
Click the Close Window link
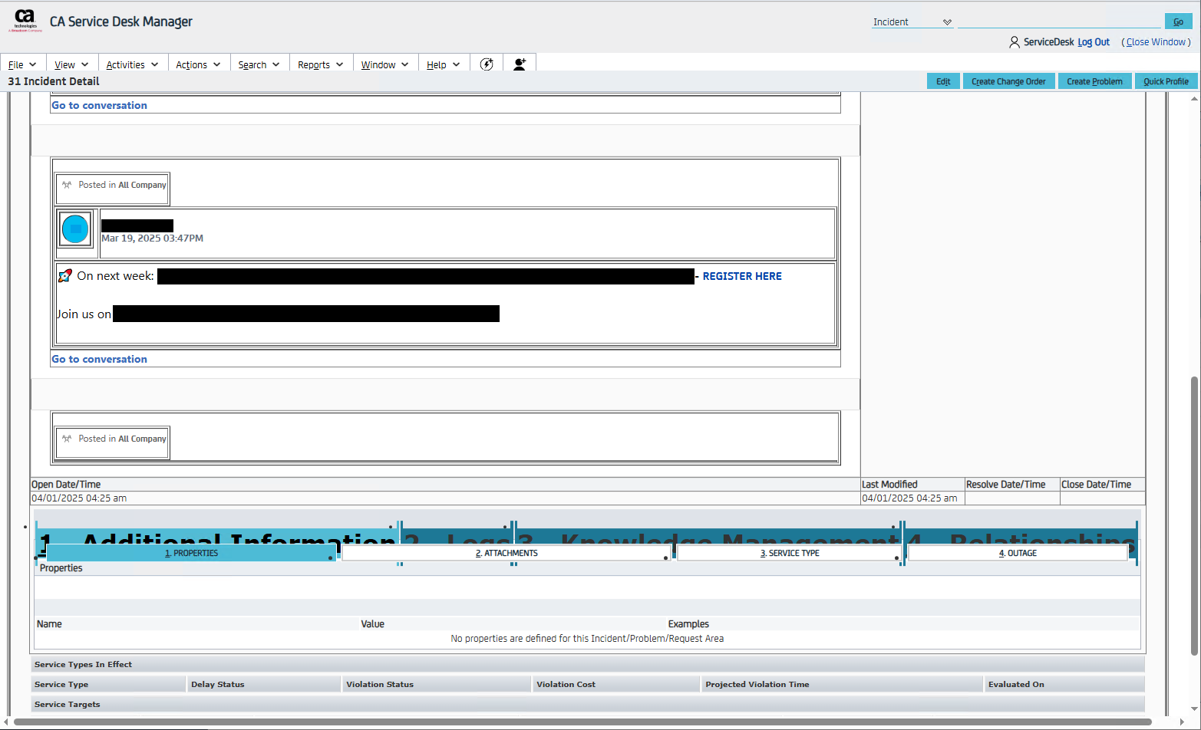pyautogui.click(x=1156, y=42)
